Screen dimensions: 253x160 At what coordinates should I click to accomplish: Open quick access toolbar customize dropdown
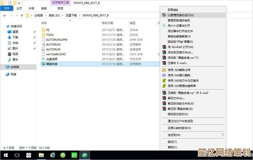pos(19,3)
